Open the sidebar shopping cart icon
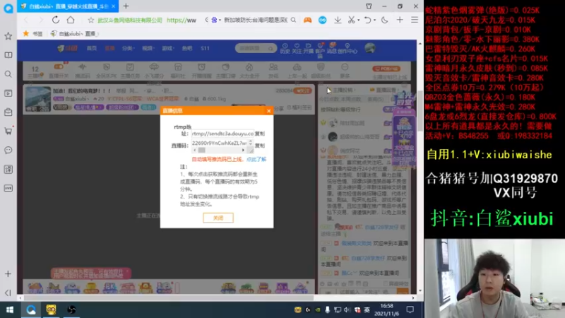565x318 pixels. [8, 131]
